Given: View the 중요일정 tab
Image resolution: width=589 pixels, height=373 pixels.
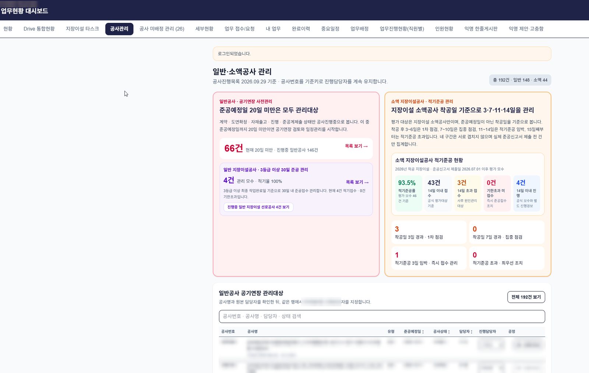Looking at the screenshot, I should 330,29.
